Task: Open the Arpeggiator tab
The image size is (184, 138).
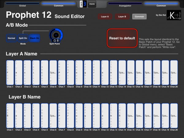Action: (125, 5)
